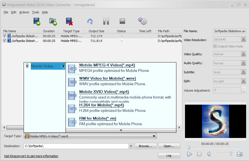250x161 pixels.
Task: Mute the preview speaker icon
Action: point(209,154)
